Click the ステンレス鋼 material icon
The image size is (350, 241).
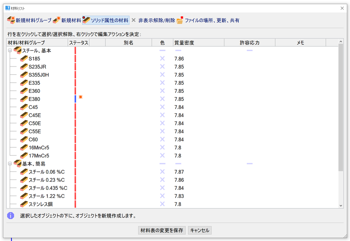pos(24,204)
